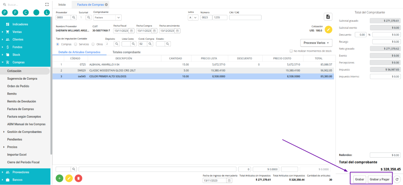Screen dimensions: 403x185
Task: Open the Procesos Varios dropdown
Action: (x=316, y=43)
